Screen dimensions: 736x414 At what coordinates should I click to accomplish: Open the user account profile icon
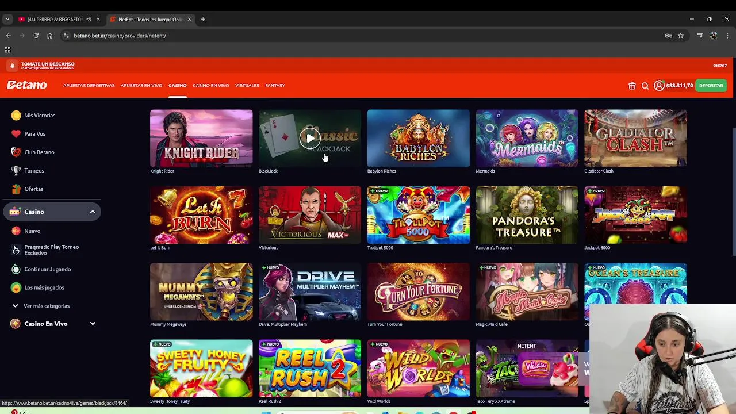660,86
